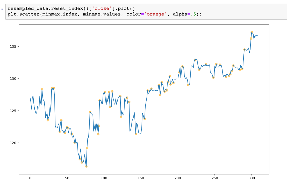Click the x-axis tick label 100
Viewport: 287px width, 187px height.
click(104, 178)
